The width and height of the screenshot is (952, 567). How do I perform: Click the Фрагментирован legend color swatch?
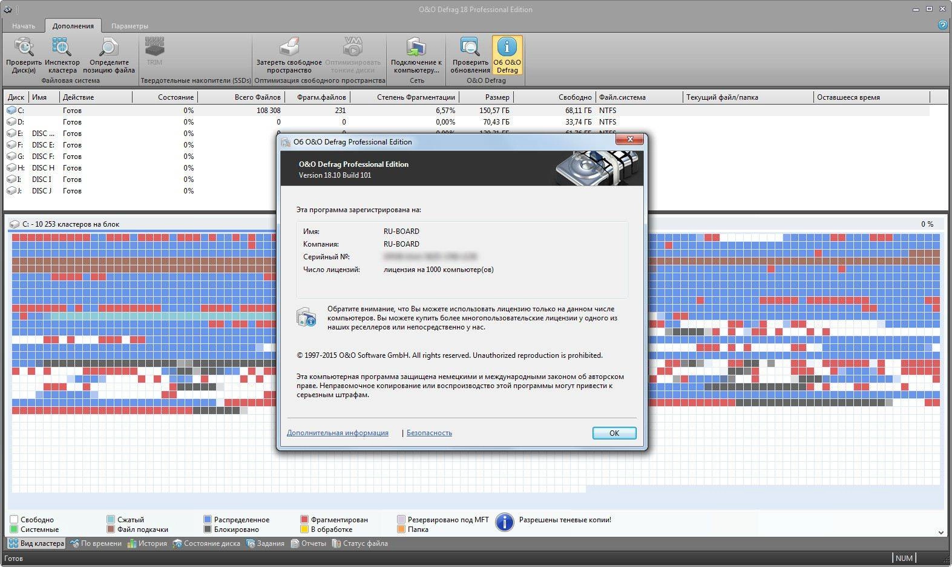[x=304, y=519]
